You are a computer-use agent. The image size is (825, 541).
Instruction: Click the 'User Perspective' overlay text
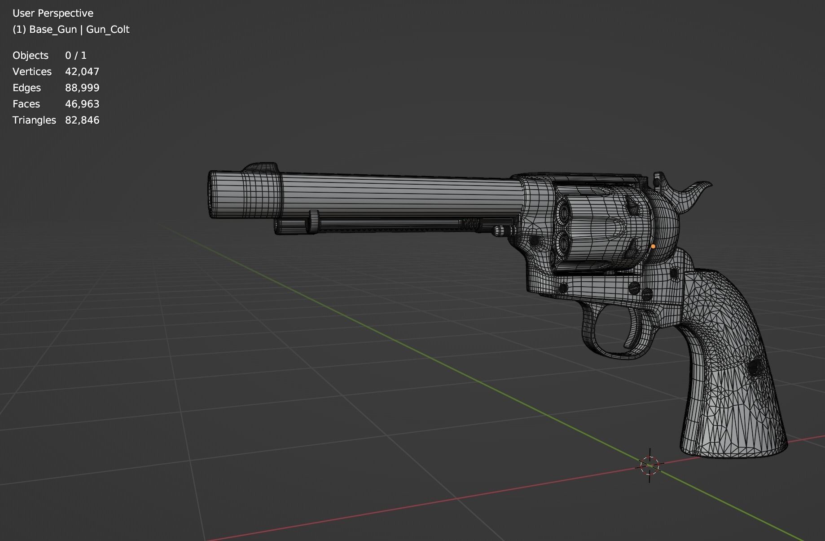click(53, 13)
